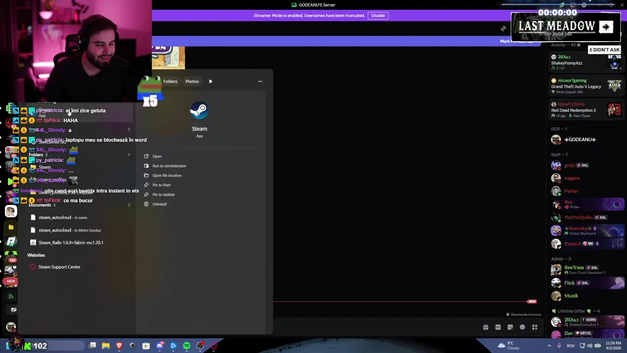Open Discord emoji picker
627x353 pixels.
522,328
